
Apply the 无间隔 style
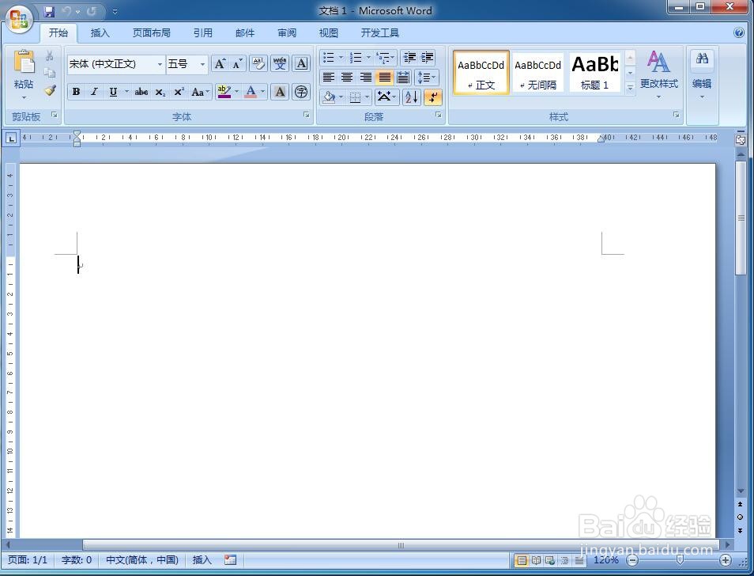tap(537, 73)
